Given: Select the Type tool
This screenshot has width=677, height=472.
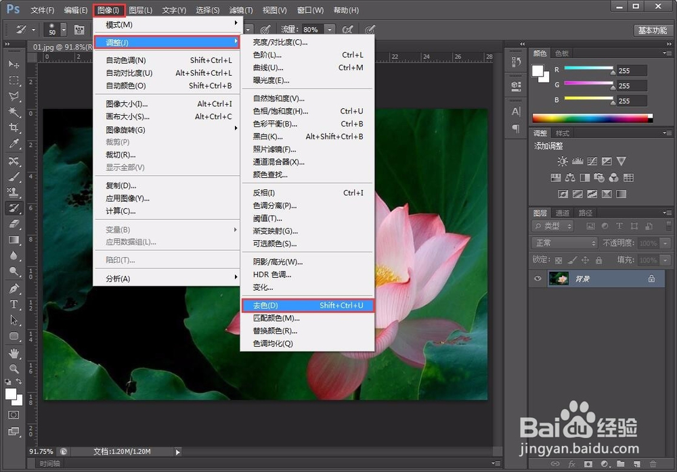Looking at the screenshot, I should point(15,305).
